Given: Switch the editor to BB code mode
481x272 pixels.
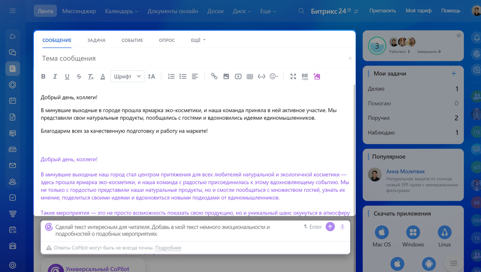Looking at the screenshot, I should [305, 76].
